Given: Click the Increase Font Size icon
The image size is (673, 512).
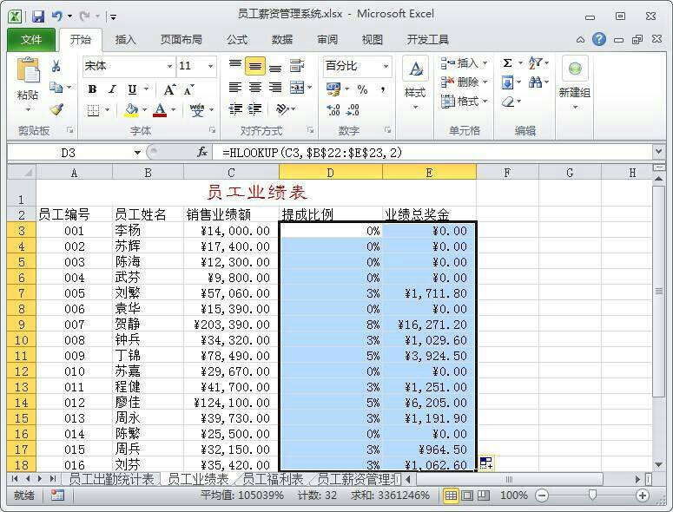Looking at the screenshot, I should click(x=169, y=89).
